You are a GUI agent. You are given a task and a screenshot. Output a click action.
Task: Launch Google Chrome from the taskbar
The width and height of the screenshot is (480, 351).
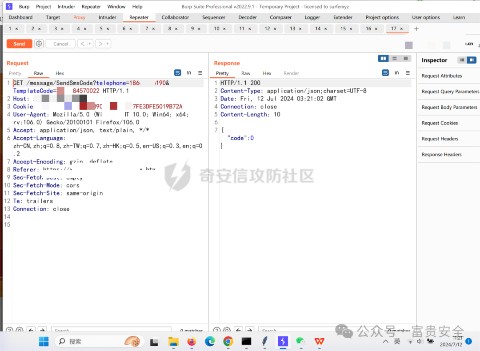[228, 341]
